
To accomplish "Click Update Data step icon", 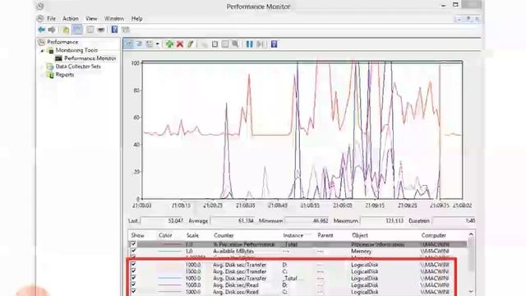I will point(260,44).
